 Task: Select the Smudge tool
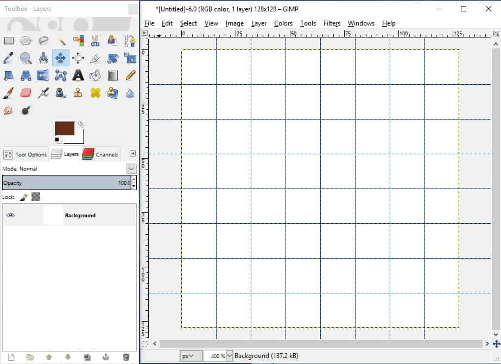coord(9,110)
